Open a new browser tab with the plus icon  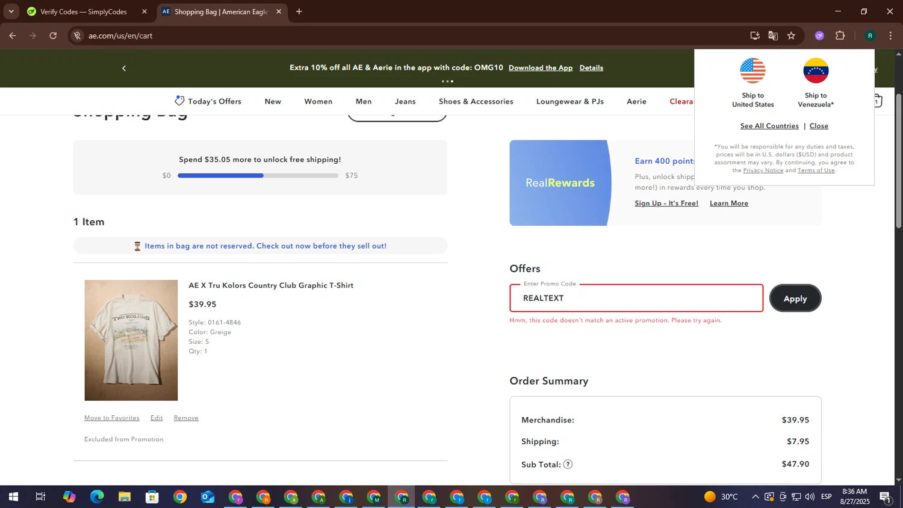[299, 11]
